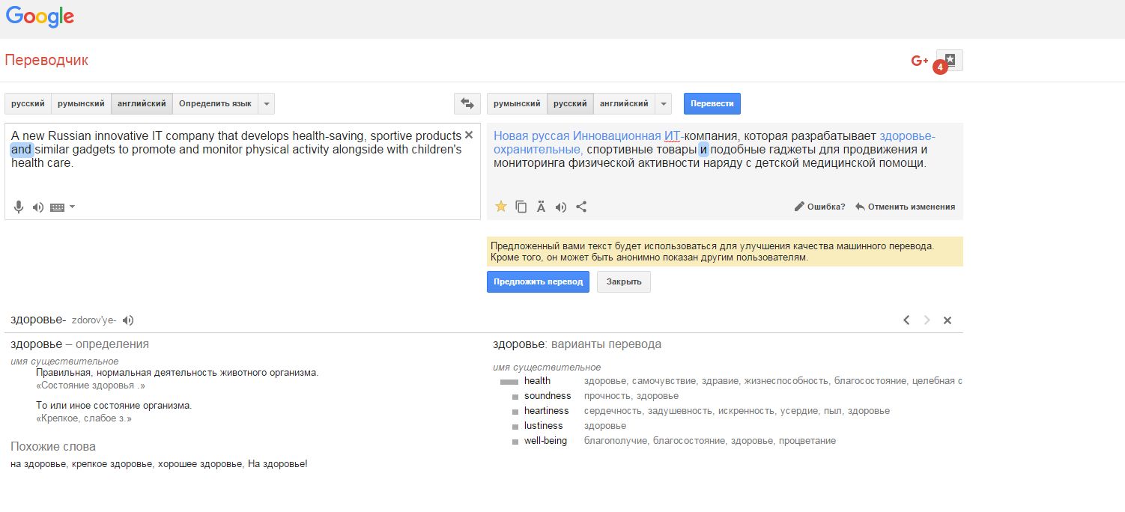Image resolution: width=1125 pixels, height=512 pixels.
Task: Listen to the source text speaker icon
Action: click(x=38, y=207)
